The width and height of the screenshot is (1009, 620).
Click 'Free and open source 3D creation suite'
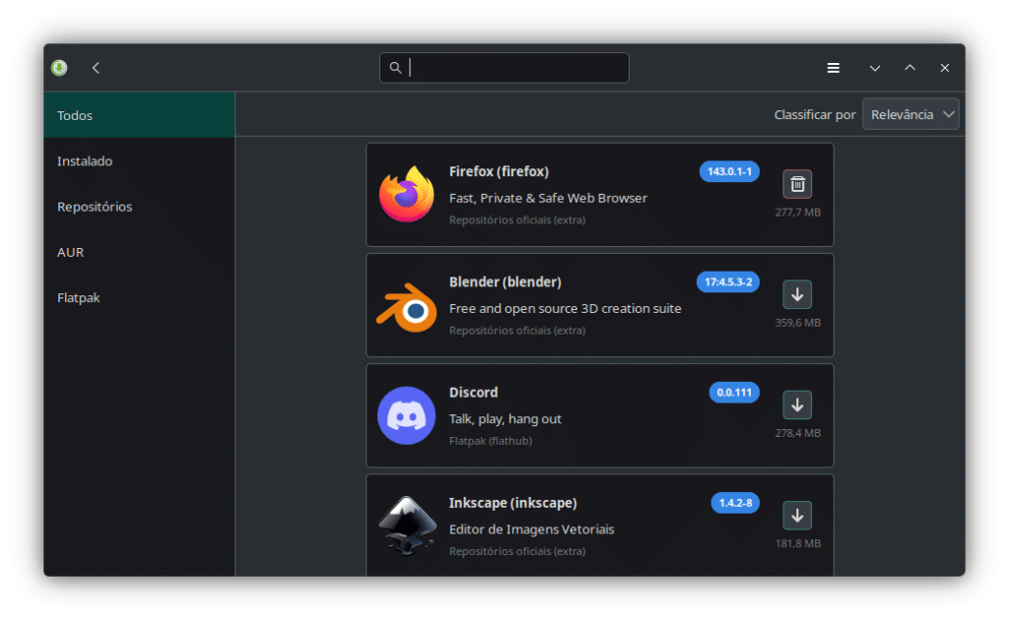565,308
